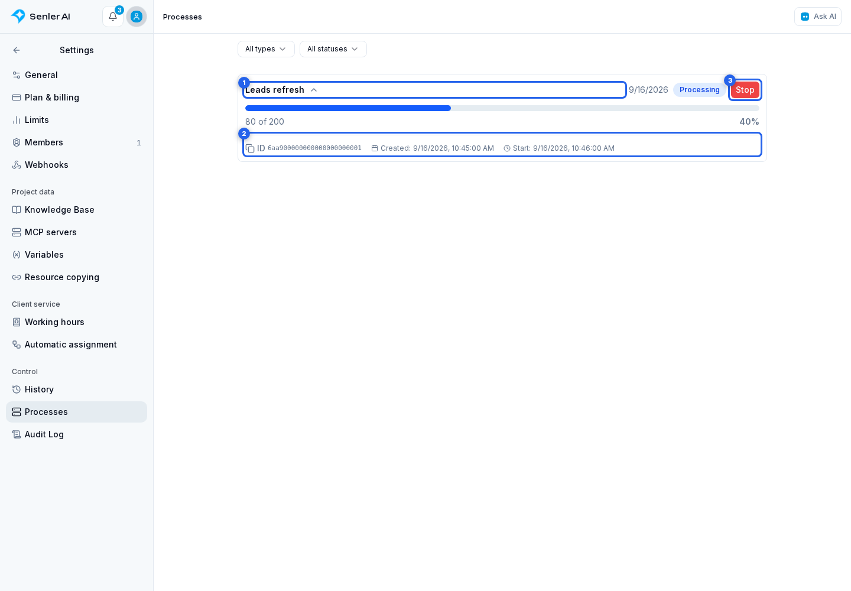The width and height of the screenshot is (851, 591).
Task: Open the user profile avatar
Action: coord(137,17)
